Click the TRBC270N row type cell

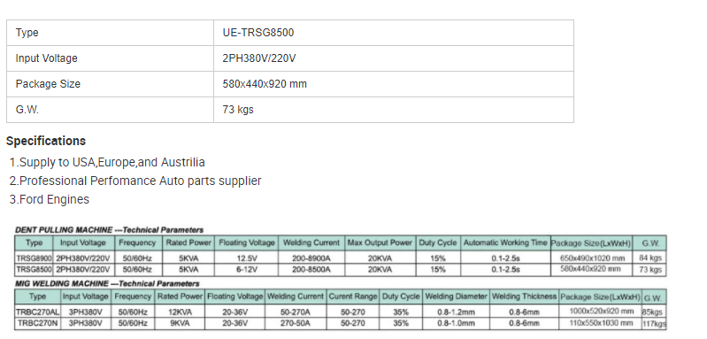coord(37,323)
